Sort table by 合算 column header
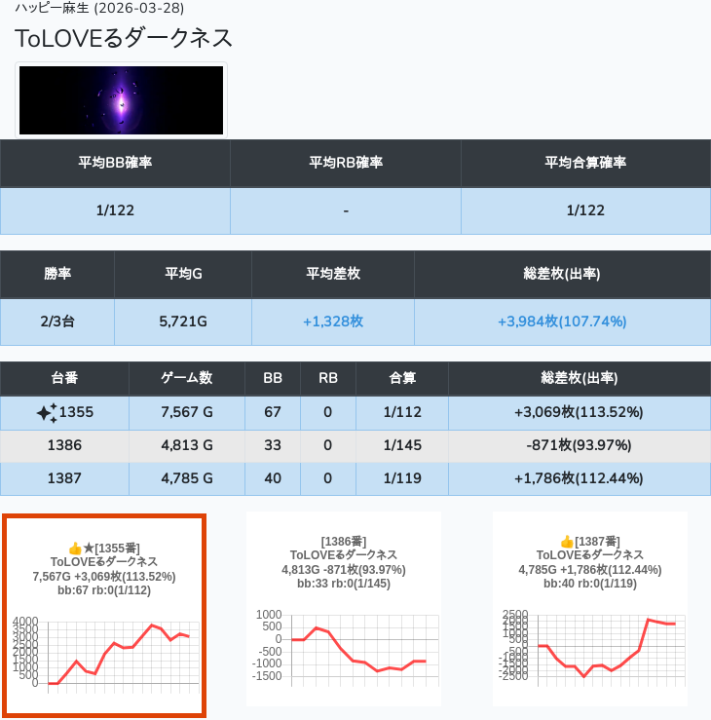Viewport: 711px width, 720px height. pyautogui.click(x=402, y=378)
